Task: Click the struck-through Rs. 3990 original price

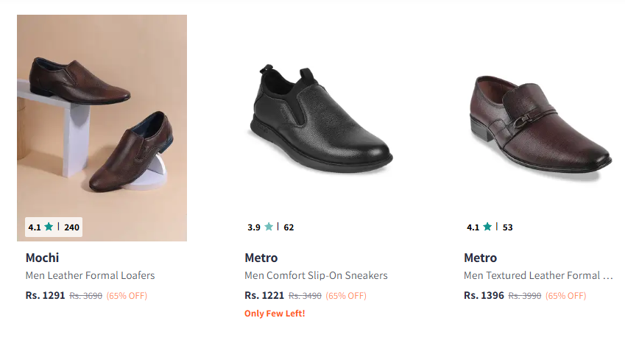Action: pyautogui.click(x=524, y=296)
